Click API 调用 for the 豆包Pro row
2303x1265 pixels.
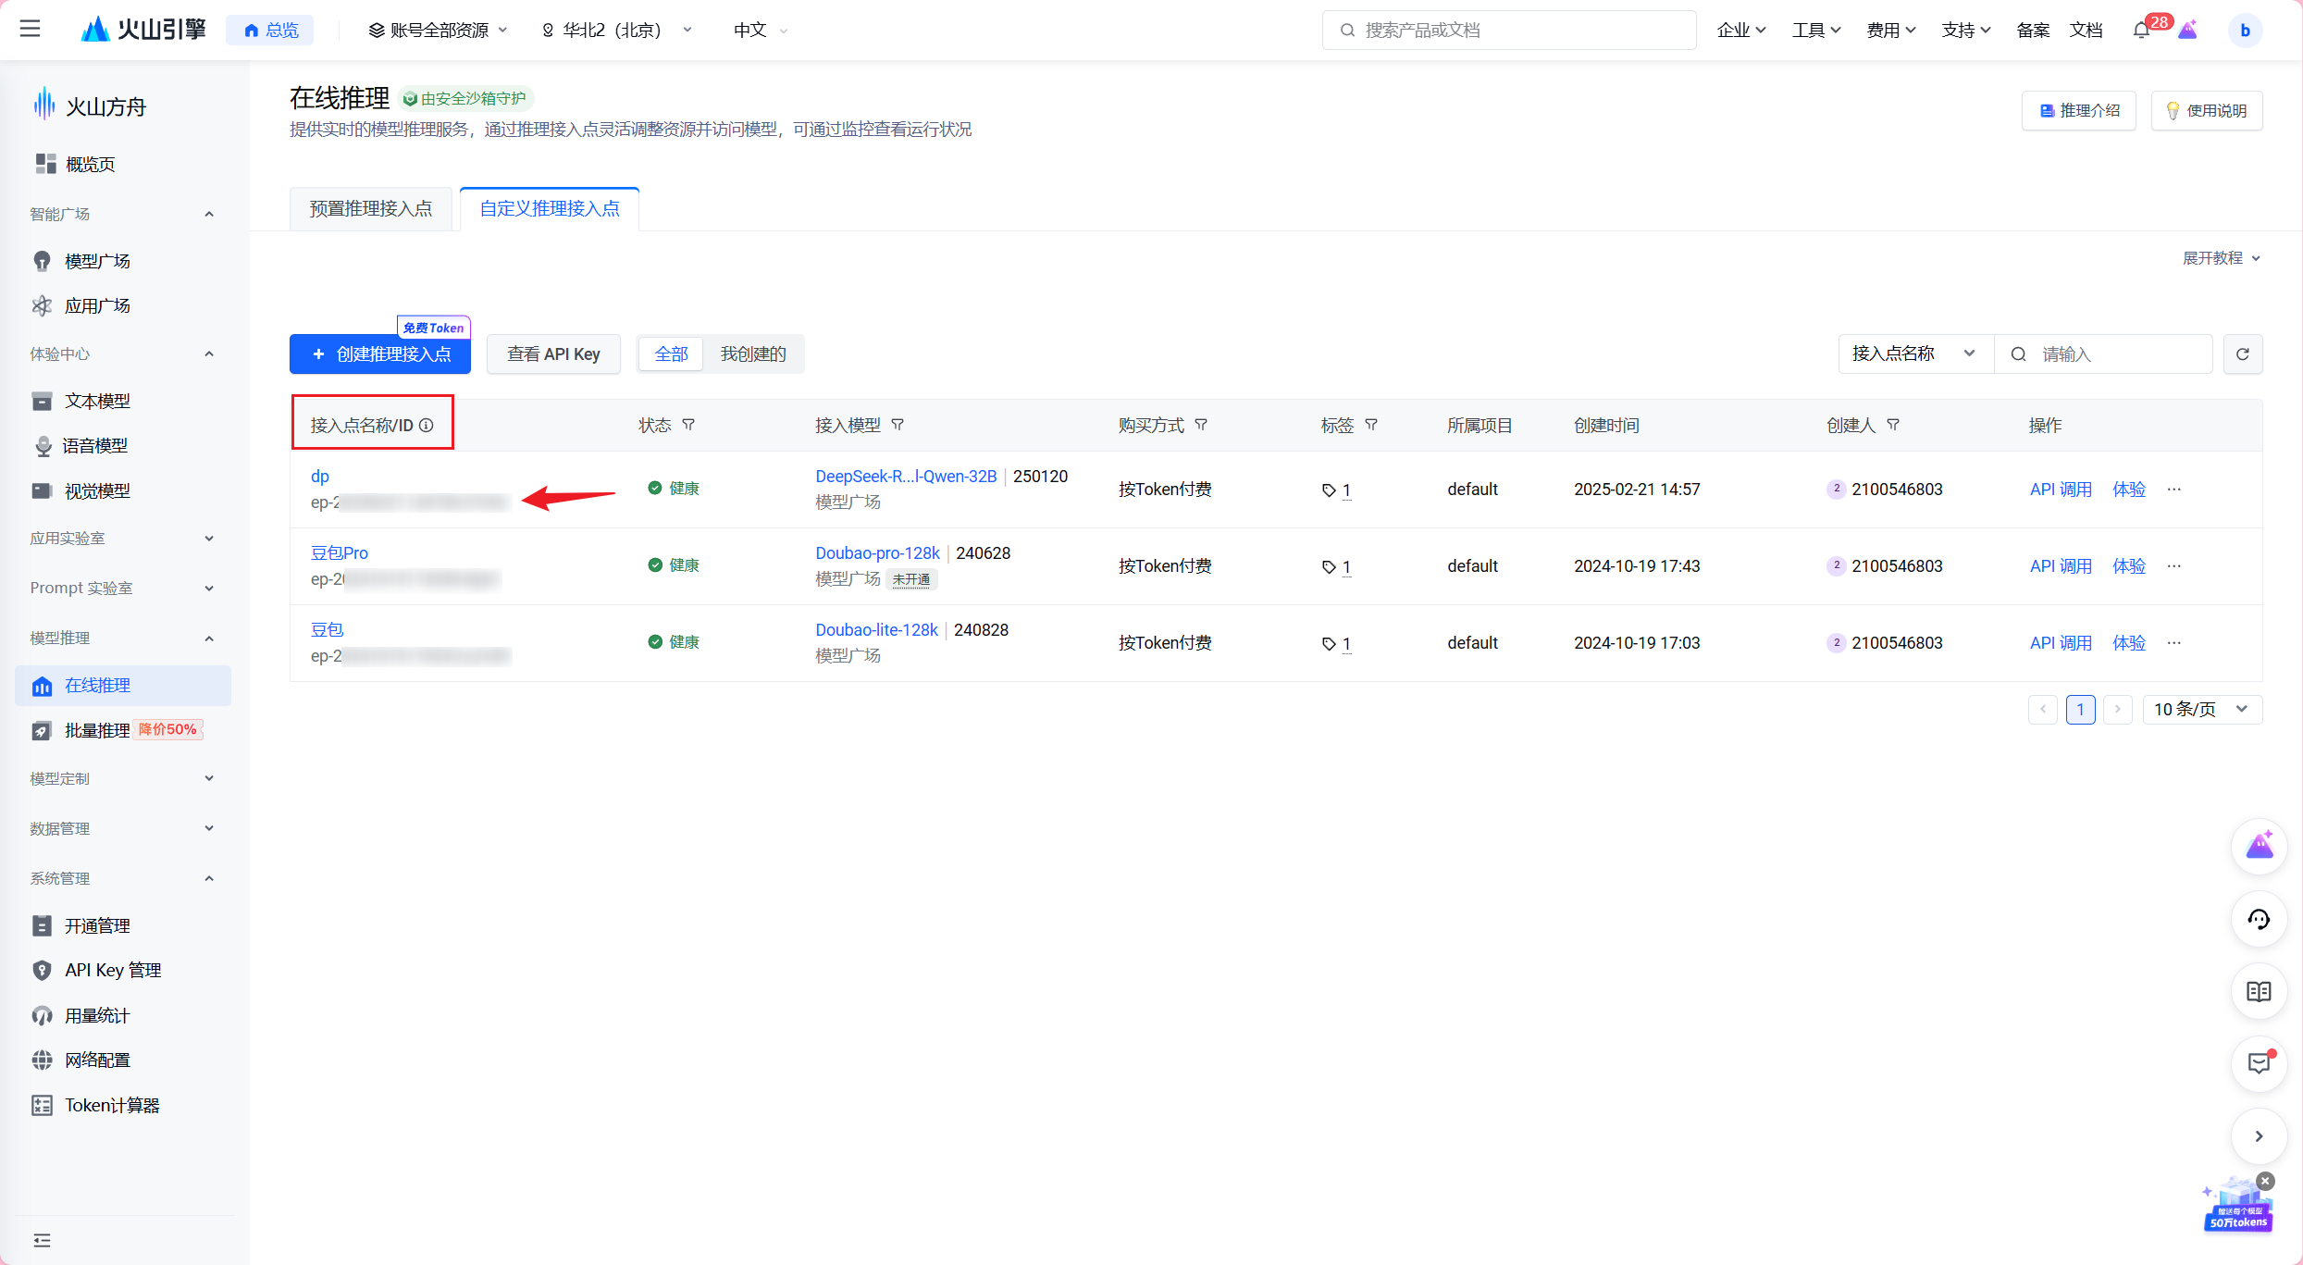(2061, 566)
